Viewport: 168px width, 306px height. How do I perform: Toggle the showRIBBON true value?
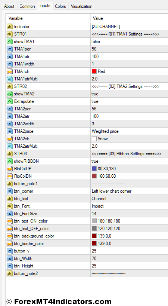129,161
